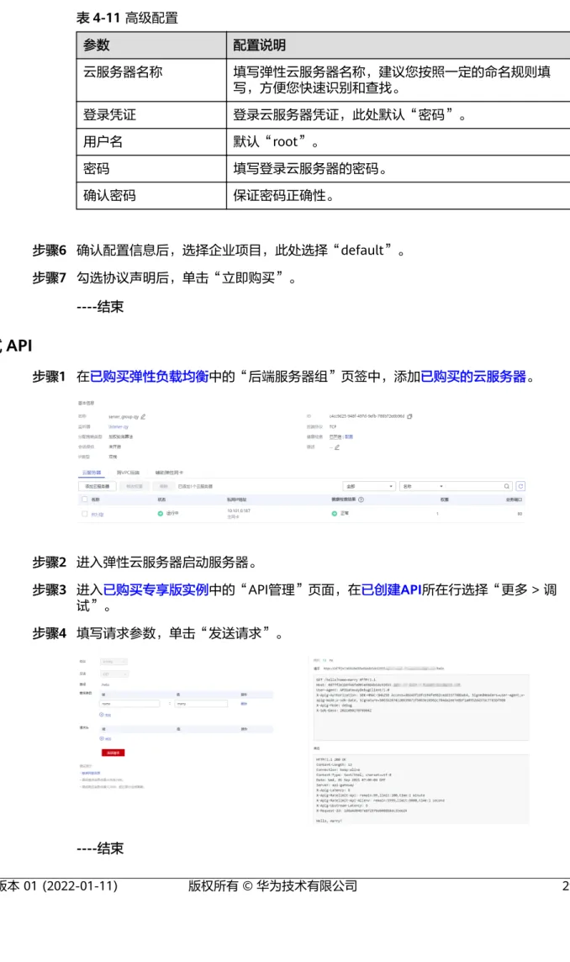Select the 保证密码正确性。 cell text

pos(283,196)
